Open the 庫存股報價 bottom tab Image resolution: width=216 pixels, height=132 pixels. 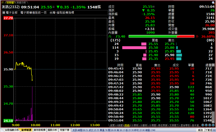coord(39,130)
